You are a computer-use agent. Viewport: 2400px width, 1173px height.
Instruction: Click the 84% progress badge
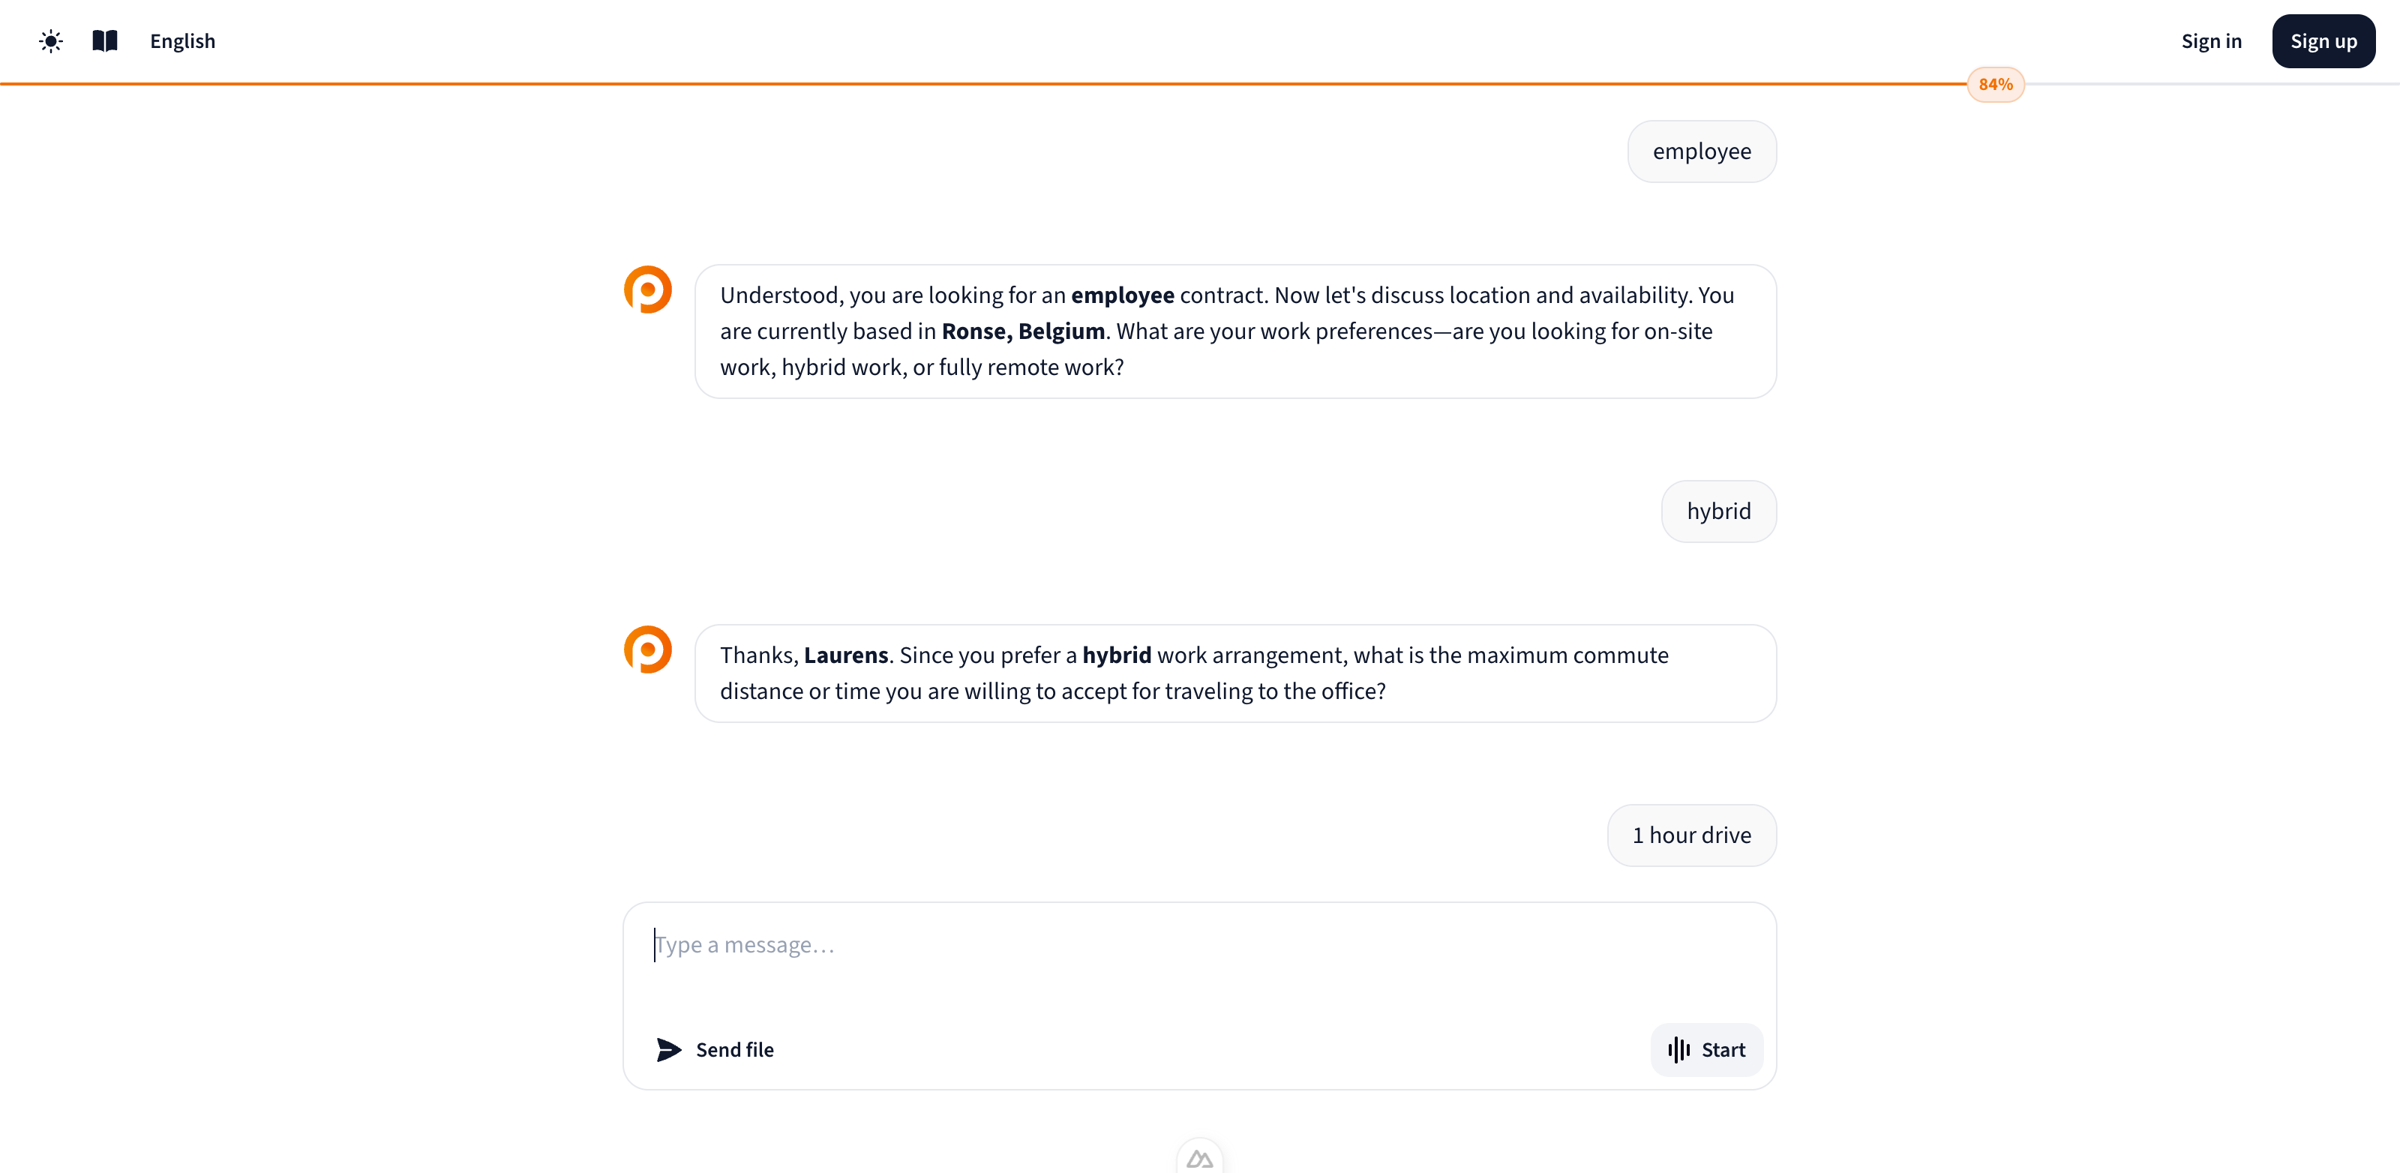click(1996, 84)
